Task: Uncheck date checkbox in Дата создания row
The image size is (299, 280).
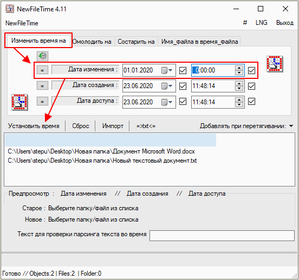Action: [183, 86]
